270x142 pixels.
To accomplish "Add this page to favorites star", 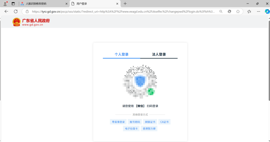I will coord(238,11).
